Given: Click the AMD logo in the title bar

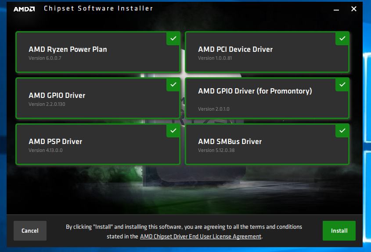Looking at the screenshot, I should click(24, 9).
